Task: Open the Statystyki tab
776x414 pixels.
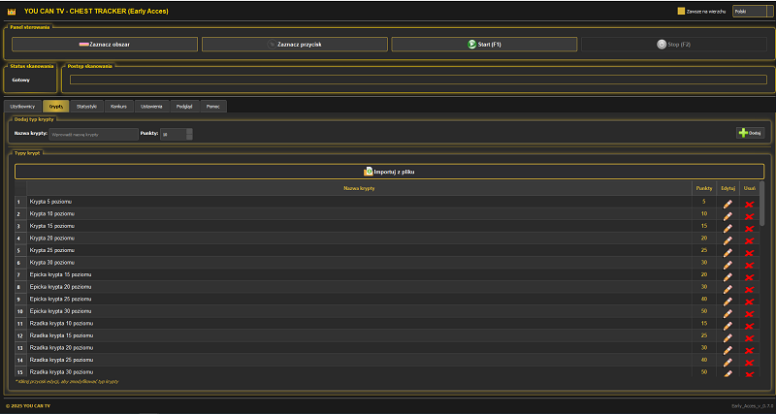Action: click(86, 107)
